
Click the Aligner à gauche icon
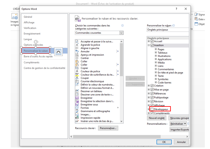(77, 48)
